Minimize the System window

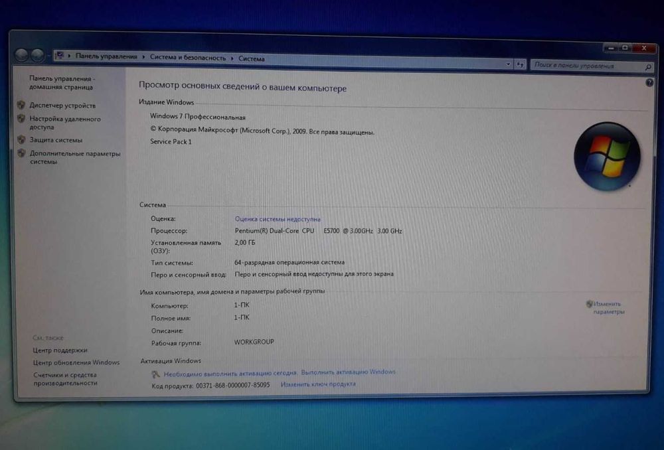coord(611,48)
